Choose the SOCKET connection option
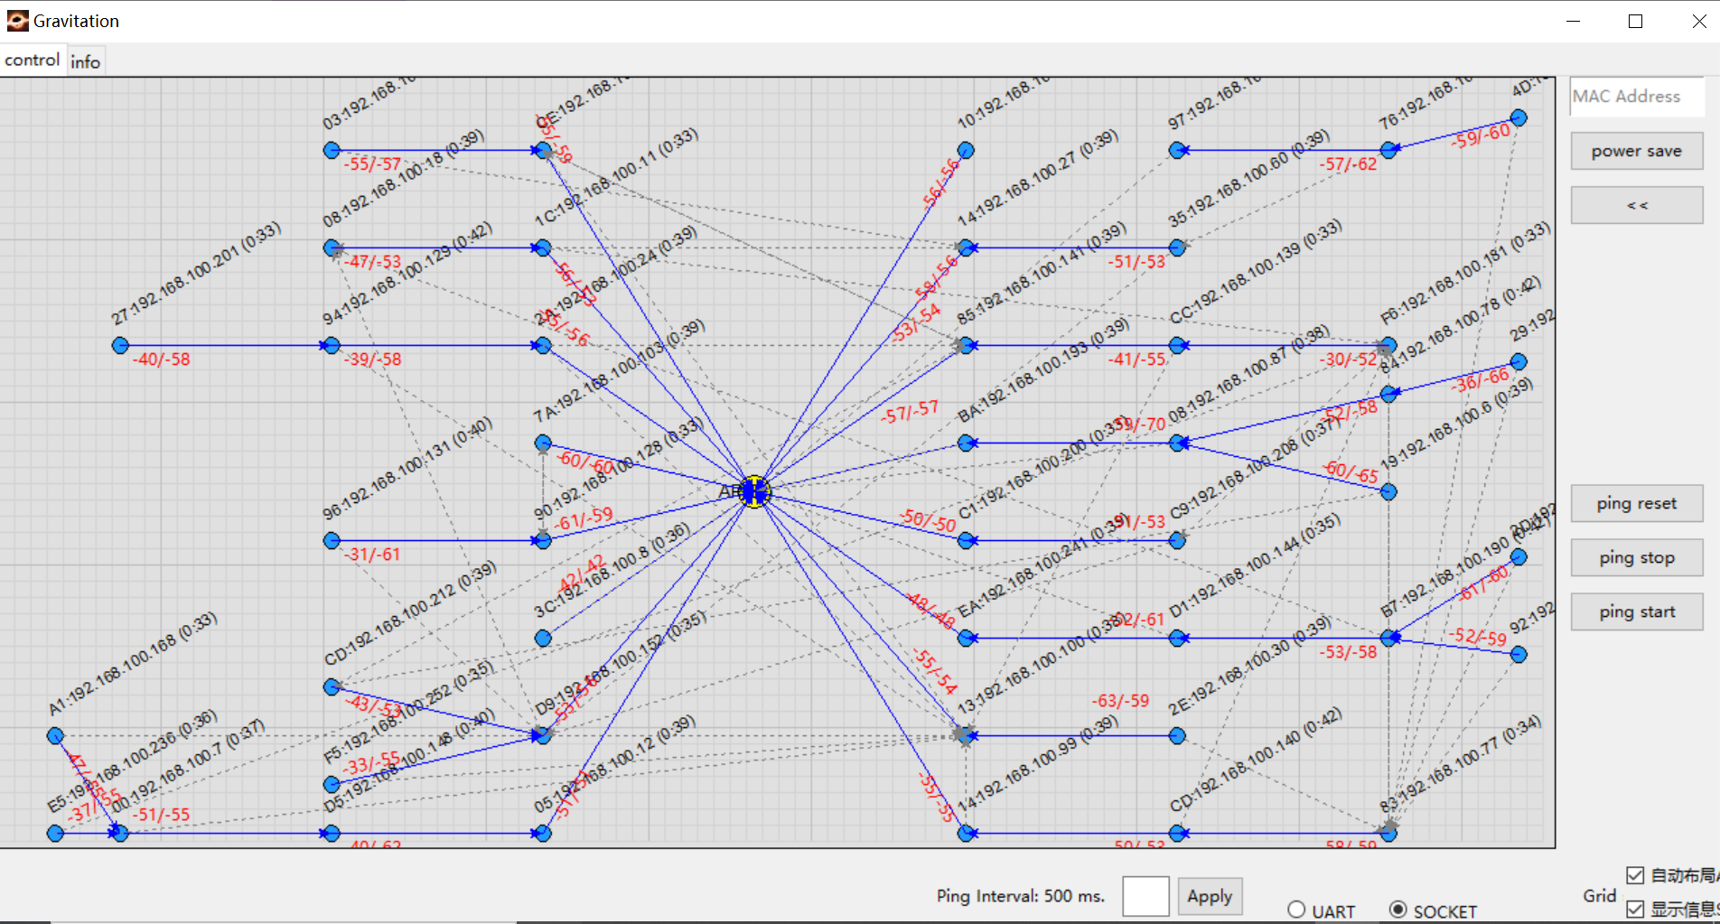The image size is (1720, 924). tap(1397, 910)
